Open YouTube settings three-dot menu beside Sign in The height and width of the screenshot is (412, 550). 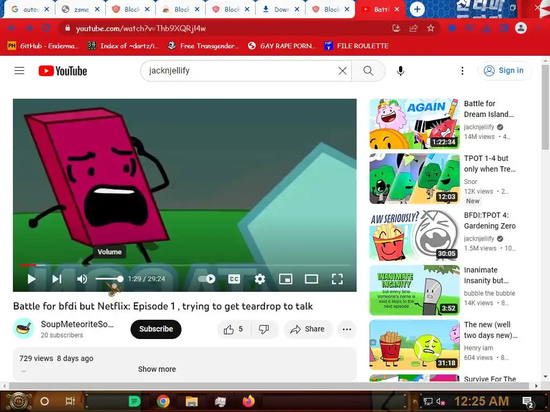462,71
